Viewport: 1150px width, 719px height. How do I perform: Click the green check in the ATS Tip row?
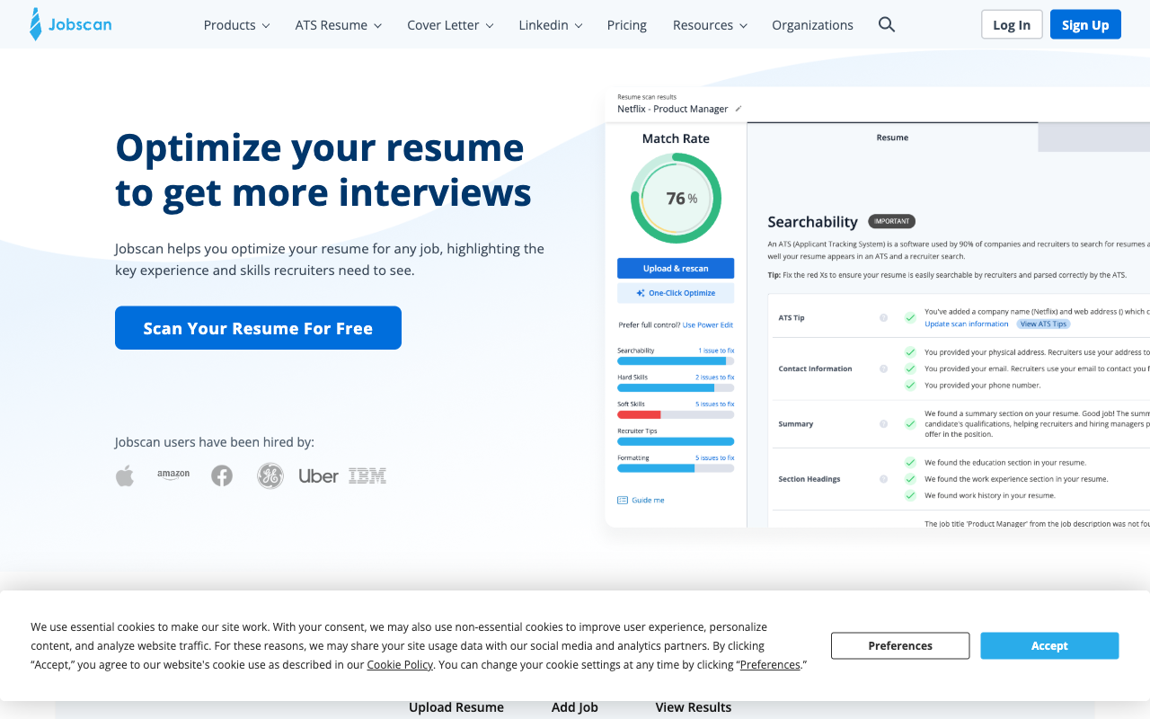tap(910, 318)
